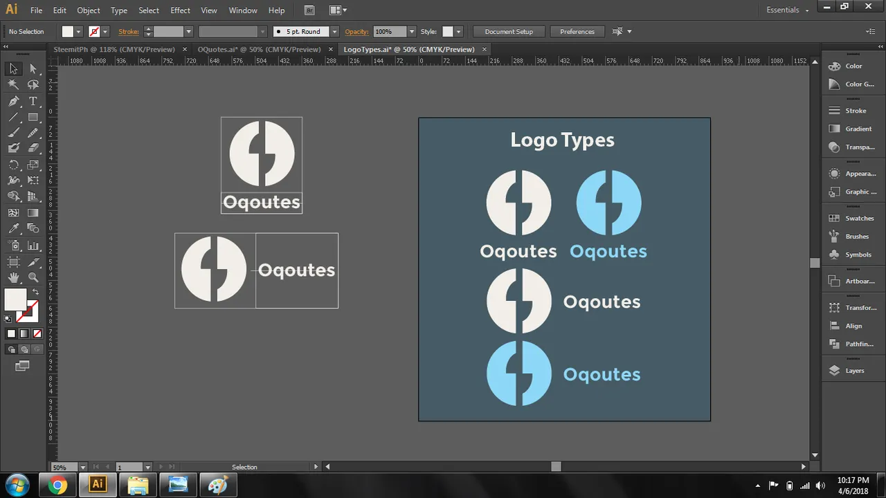Activate the Column Graph tool

click(x=33, y=246)
